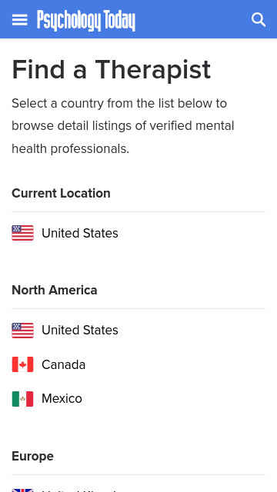The image size is (277, 492).
Task: Click empty blue header area beside logo
Action: (193, 20)
